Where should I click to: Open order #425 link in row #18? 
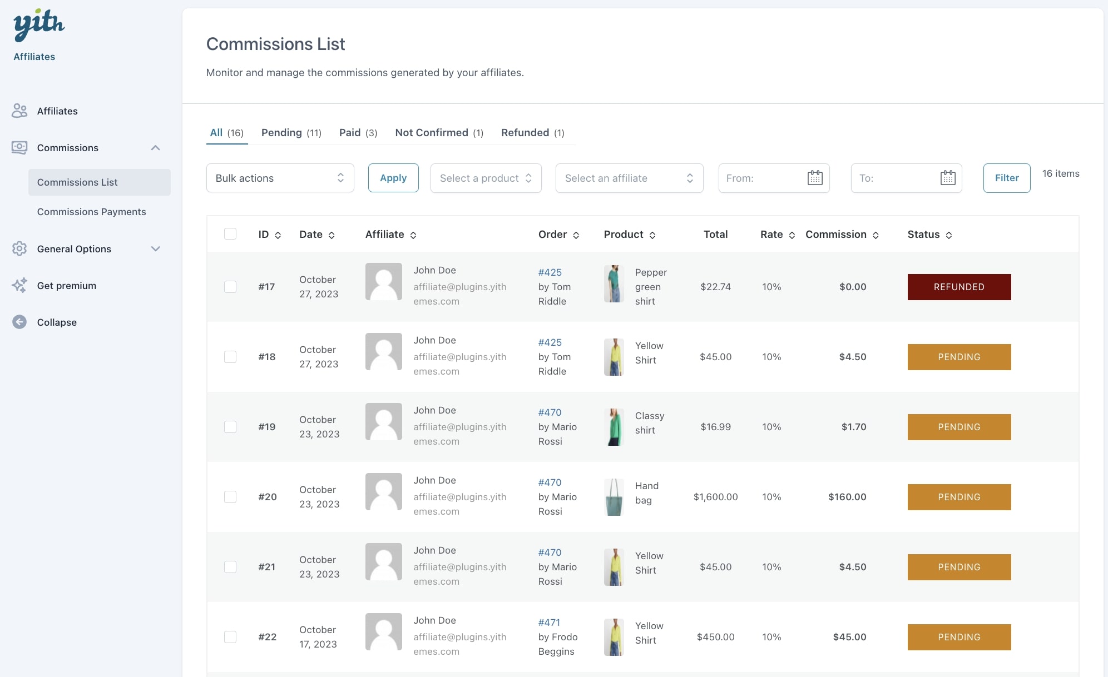tap(550, 342)
